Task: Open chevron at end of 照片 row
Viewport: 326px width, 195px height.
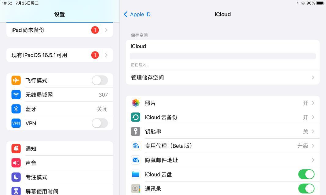Action: click(x=313, y=103)
